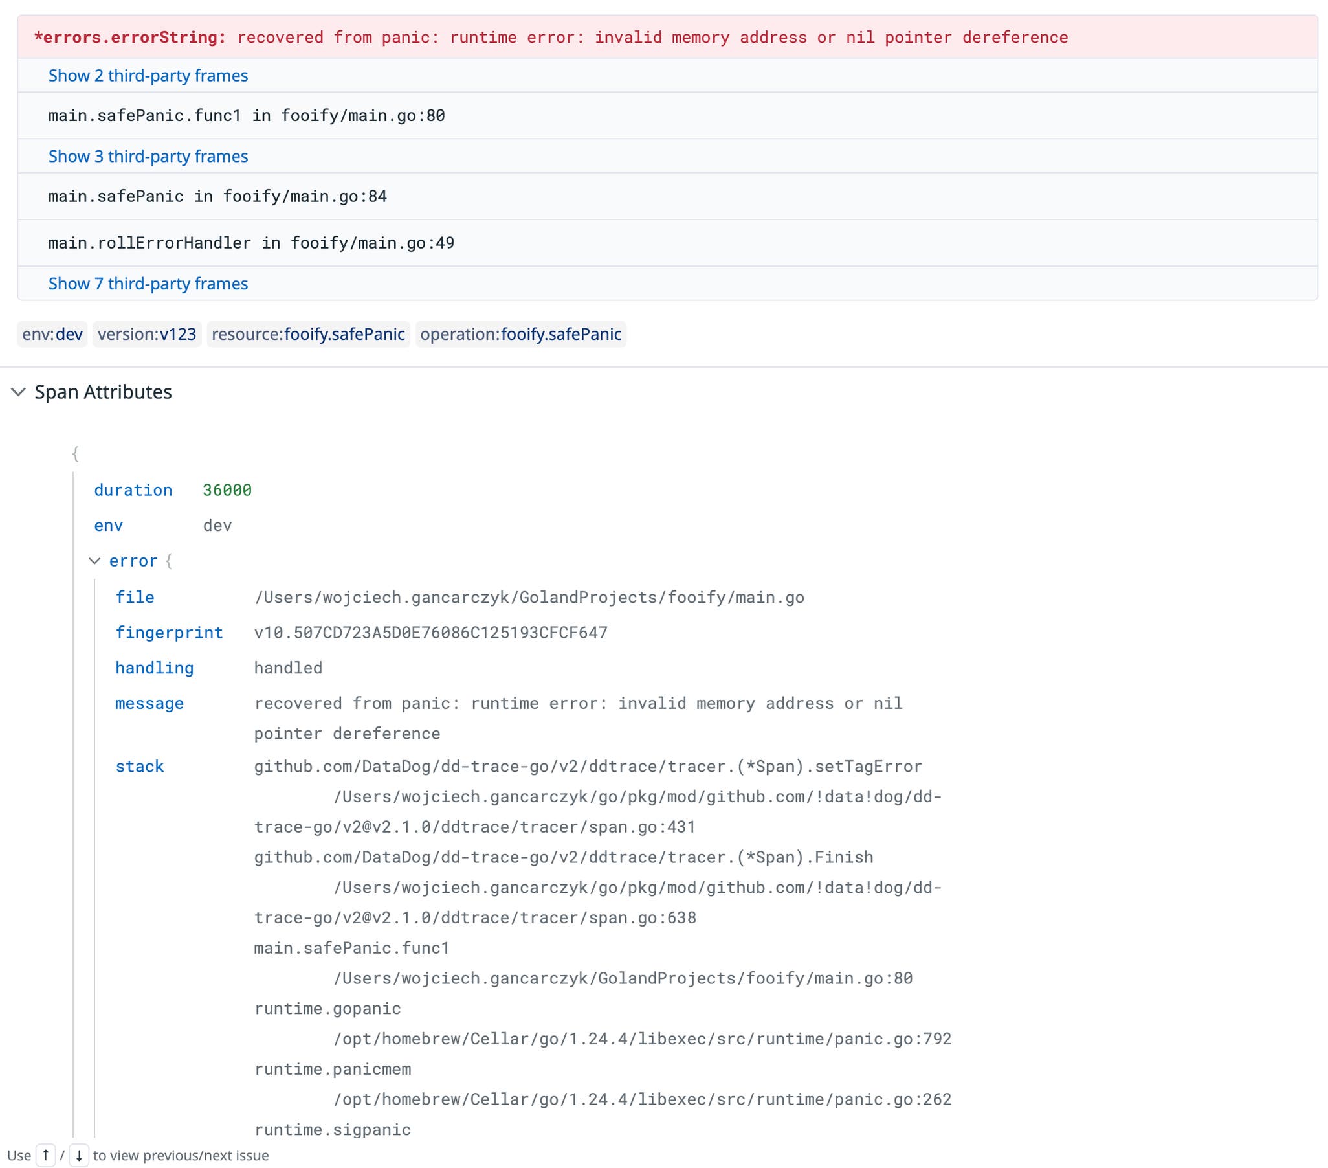Show 2 third-party frames

(x=148, y=75)
